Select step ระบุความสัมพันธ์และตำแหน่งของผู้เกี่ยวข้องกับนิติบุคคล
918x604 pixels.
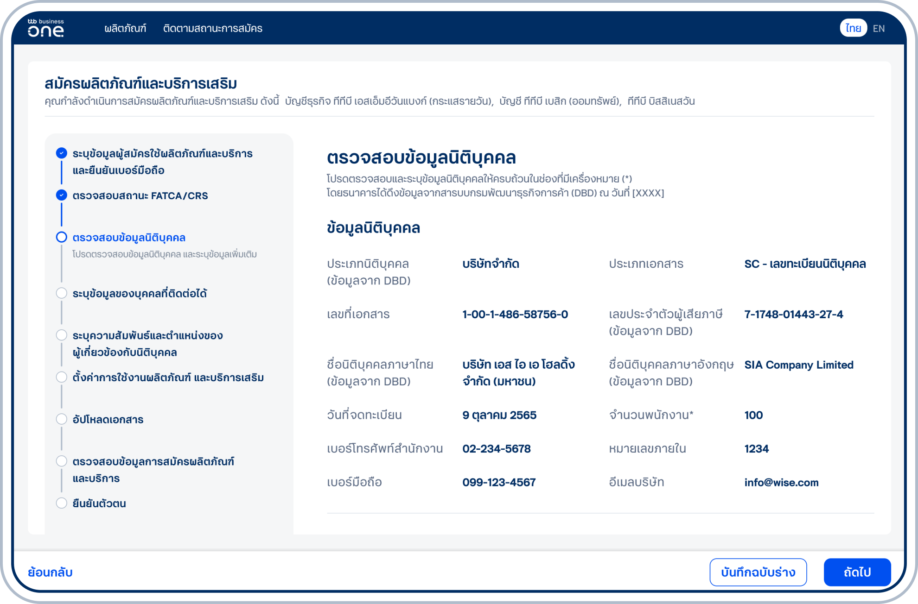62,335
